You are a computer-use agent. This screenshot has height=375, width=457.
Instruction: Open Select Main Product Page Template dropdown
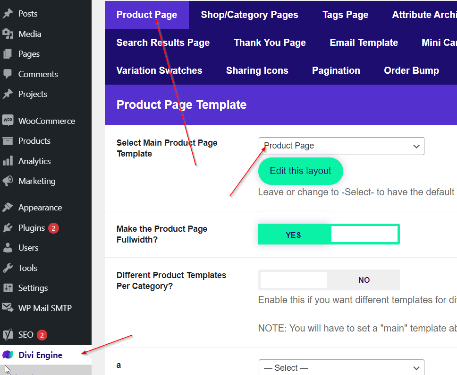click(341, 146)
